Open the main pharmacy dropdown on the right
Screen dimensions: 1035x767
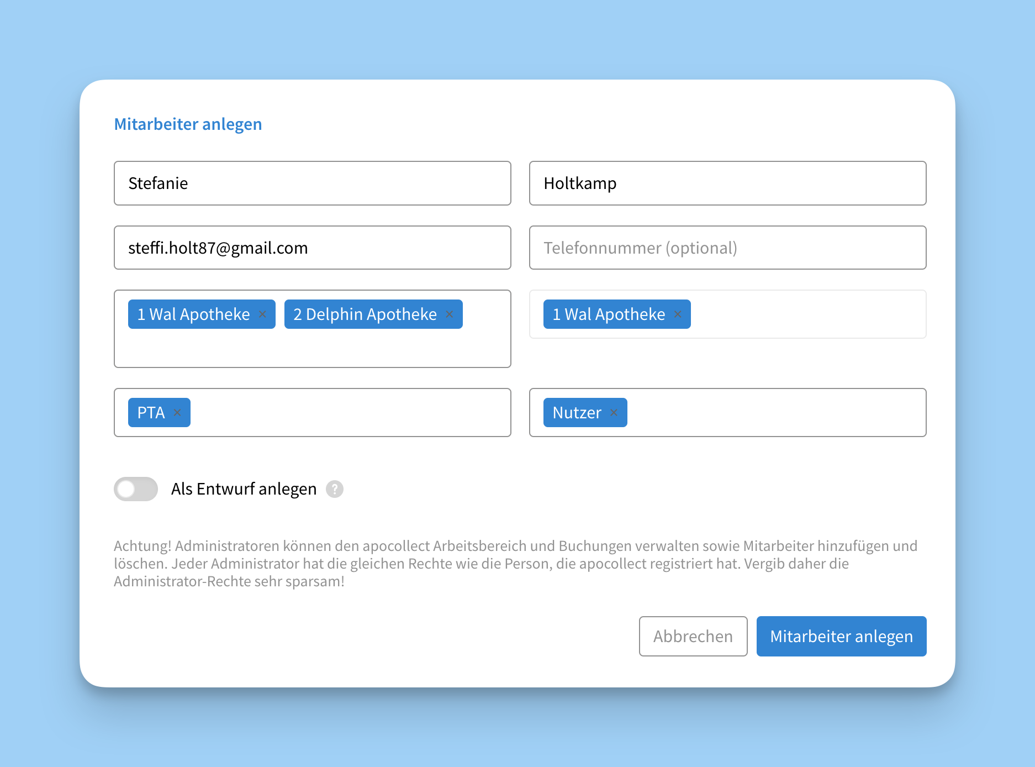[806, 314]
